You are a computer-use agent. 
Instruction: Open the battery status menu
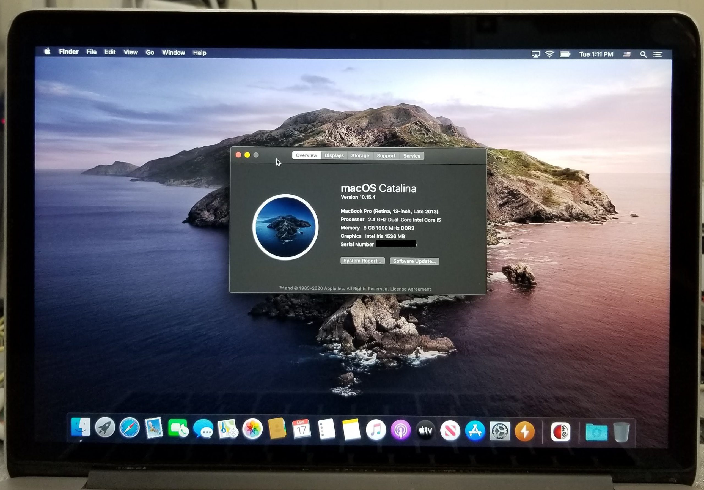pos(565,54)
